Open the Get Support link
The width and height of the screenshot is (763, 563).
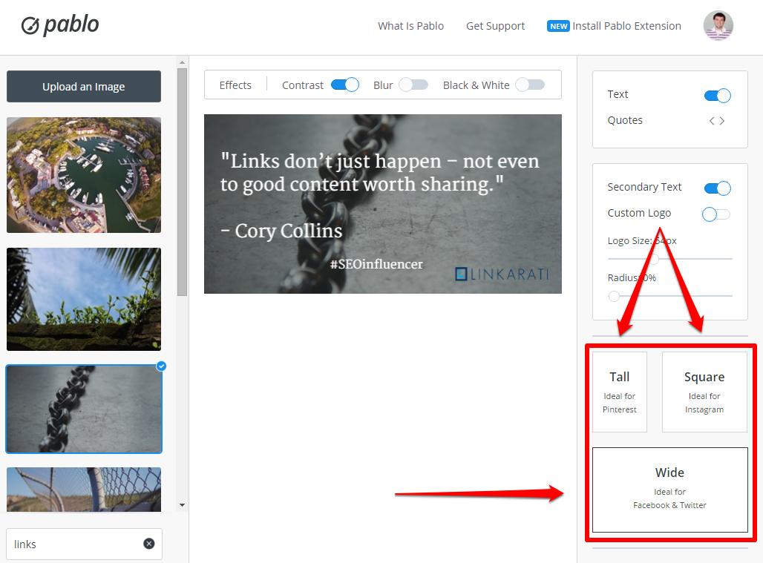tap(495, 26)
